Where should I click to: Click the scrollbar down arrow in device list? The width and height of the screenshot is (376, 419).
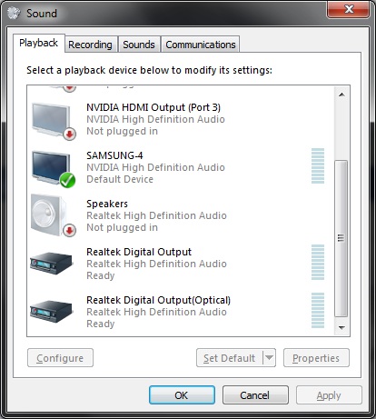click(341, 327)
